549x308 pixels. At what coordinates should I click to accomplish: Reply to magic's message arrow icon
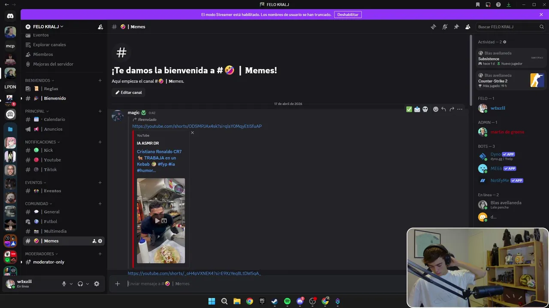click(x=443, y=109)
